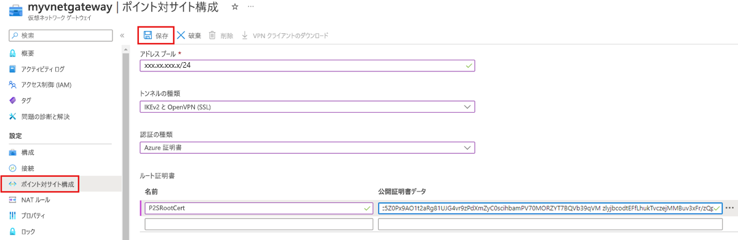Click the floppy disk save icon
738x240 pixels.
coord(148,36)
